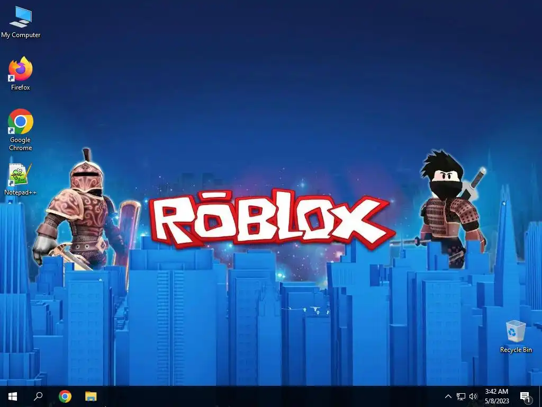The height and width of the screenshot is (407, 542).
Task: Open network status tray icon
Action: 461,396
